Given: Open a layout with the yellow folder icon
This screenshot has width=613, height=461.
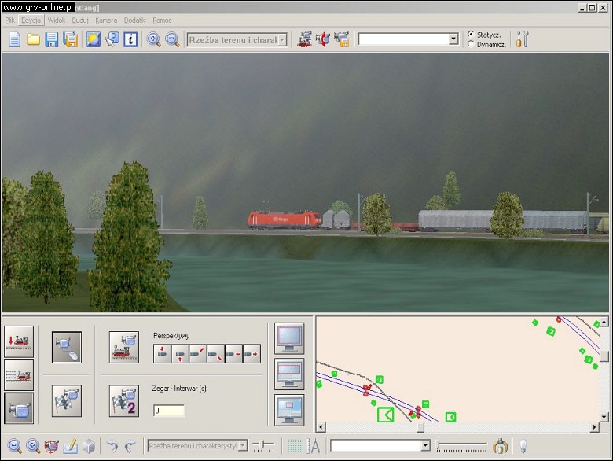Looking at the screenshot, I should (x=33, y=39).
